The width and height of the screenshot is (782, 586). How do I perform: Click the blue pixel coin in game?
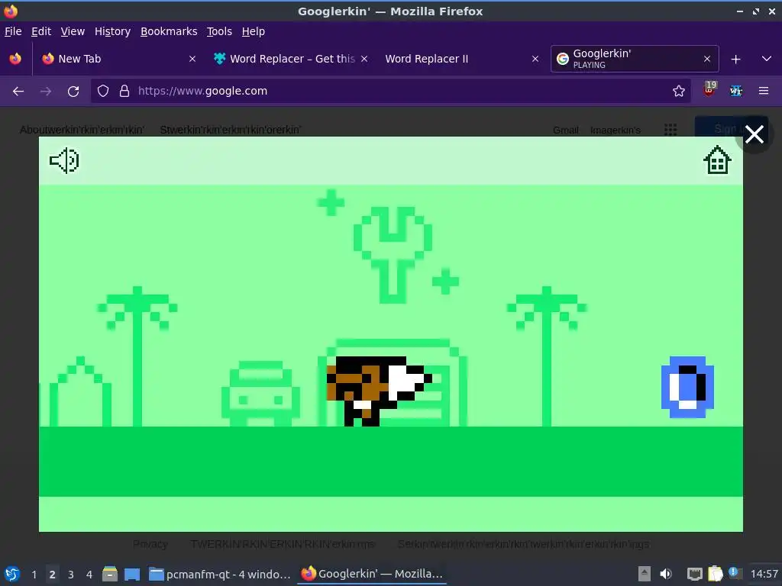[x=687, y=387]
